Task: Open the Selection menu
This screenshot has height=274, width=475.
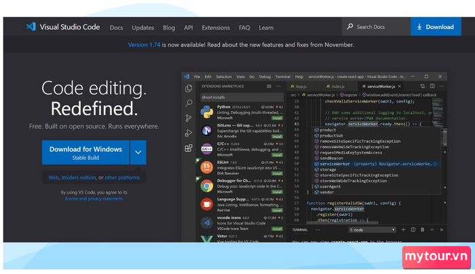Action: (223, 76)
